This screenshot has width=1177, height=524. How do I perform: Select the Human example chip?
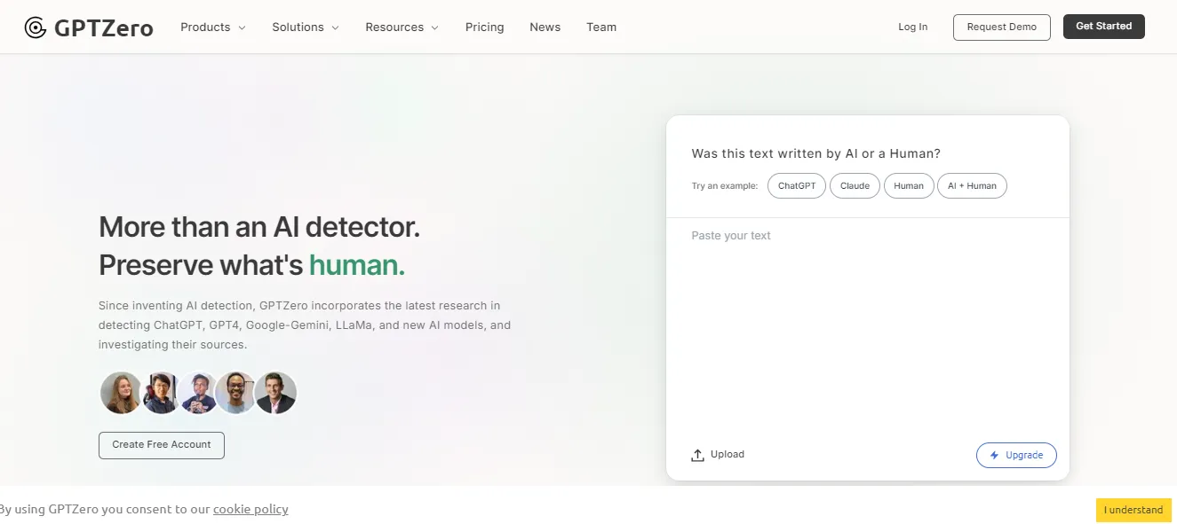(x=909, y=186)
